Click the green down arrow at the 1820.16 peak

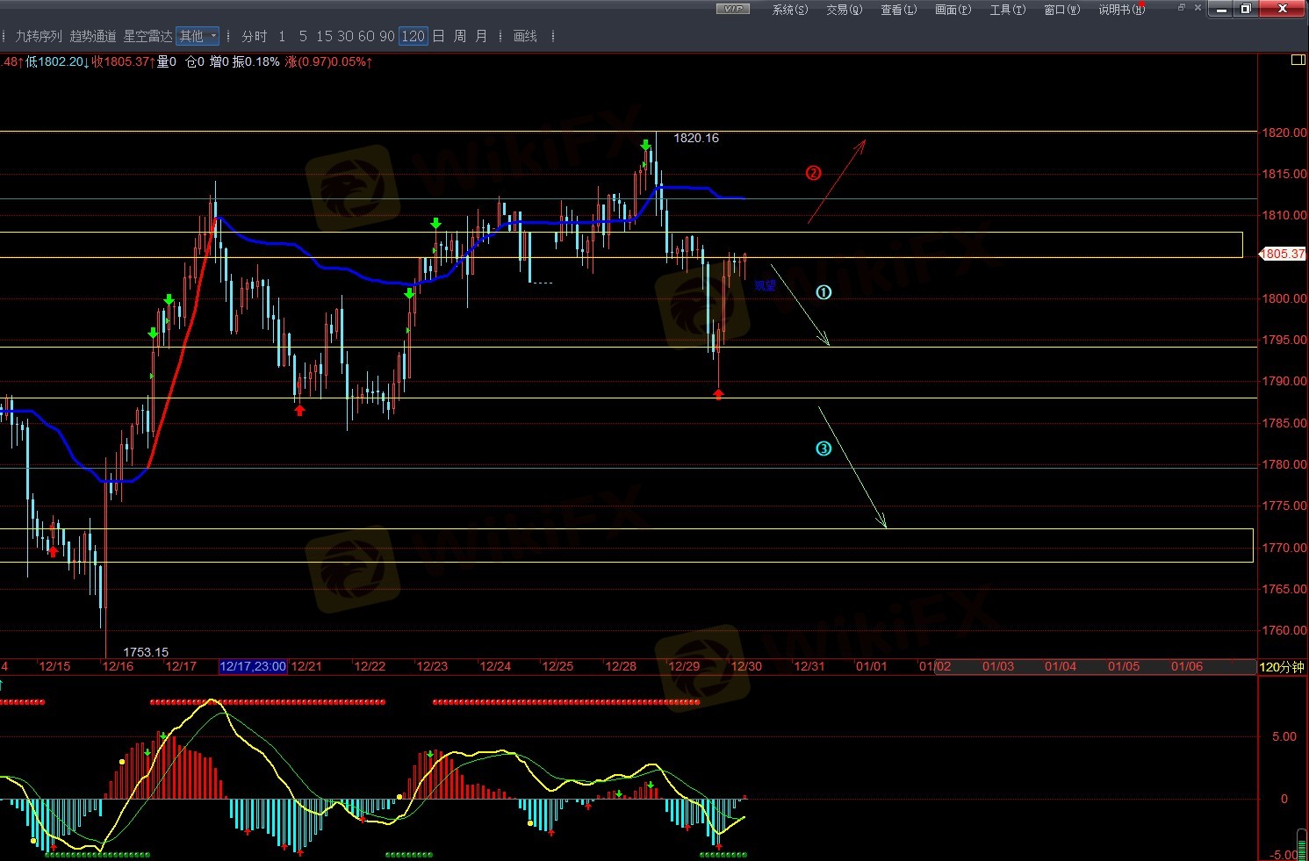(645, 145)
